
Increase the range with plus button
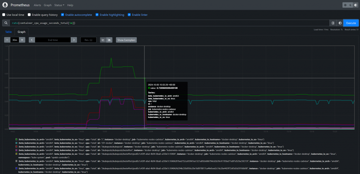(22, 40)
